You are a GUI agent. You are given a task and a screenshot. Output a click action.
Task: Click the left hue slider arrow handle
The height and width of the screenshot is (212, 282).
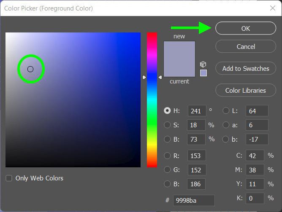144,77
